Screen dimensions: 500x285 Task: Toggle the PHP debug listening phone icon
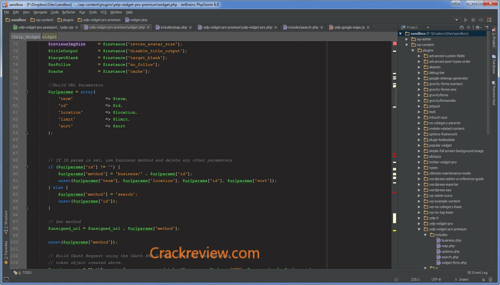489,20
